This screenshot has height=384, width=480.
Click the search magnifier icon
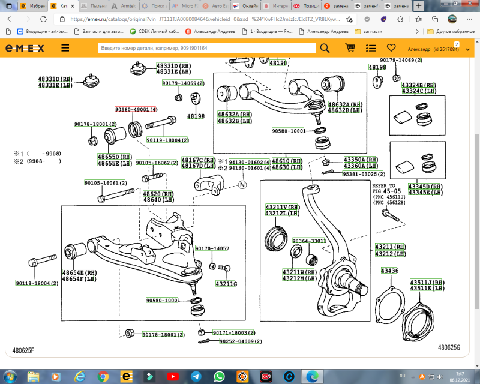pos(324,47)
